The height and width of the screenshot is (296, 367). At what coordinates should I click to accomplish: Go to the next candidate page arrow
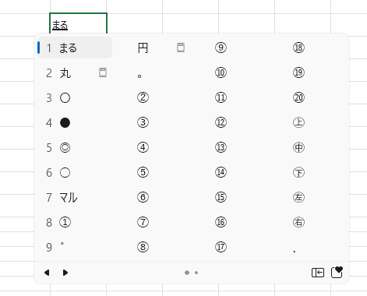pyautogui.click(x=65, y=273)
